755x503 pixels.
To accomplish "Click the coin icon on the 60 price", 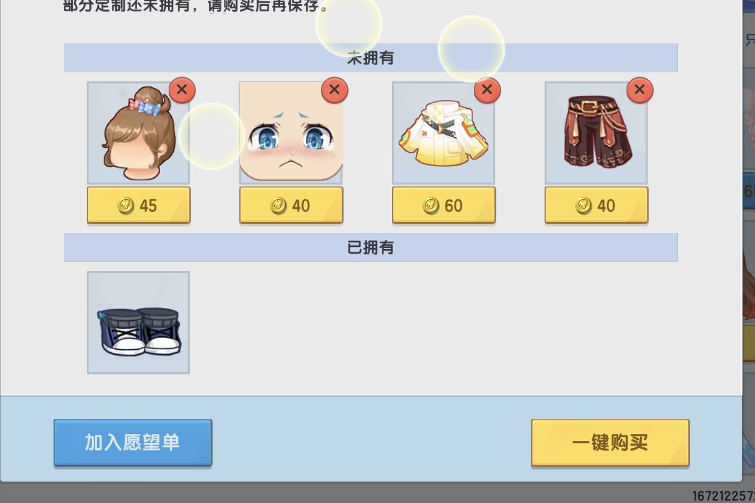I will coord(431,206).
